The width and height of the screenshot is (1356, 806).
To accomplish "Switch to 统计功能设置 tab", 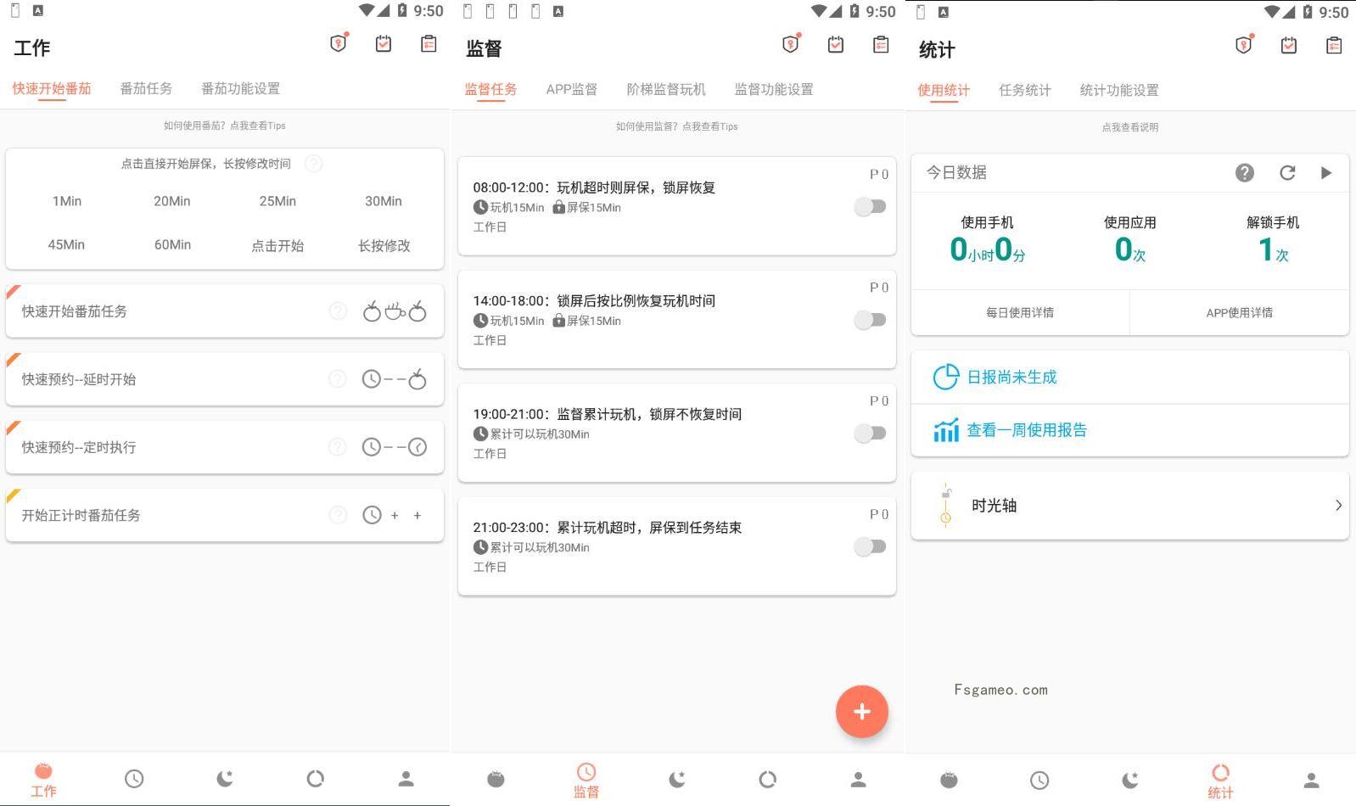I will pos(1119,90).
